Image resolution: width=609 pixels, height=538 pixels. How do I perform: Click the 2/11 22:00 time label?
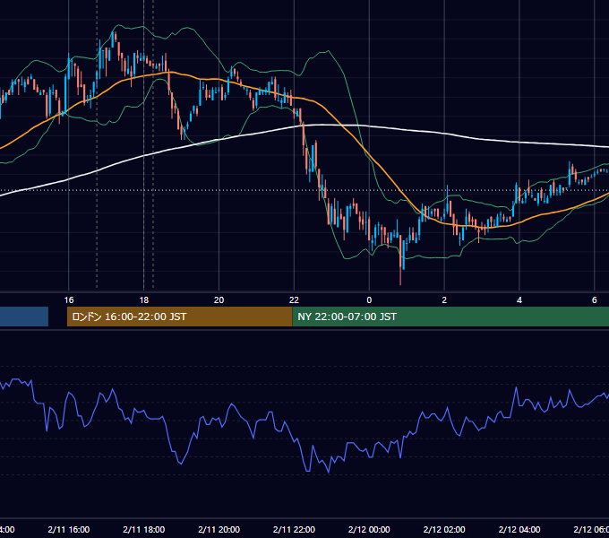click(294, 529)
